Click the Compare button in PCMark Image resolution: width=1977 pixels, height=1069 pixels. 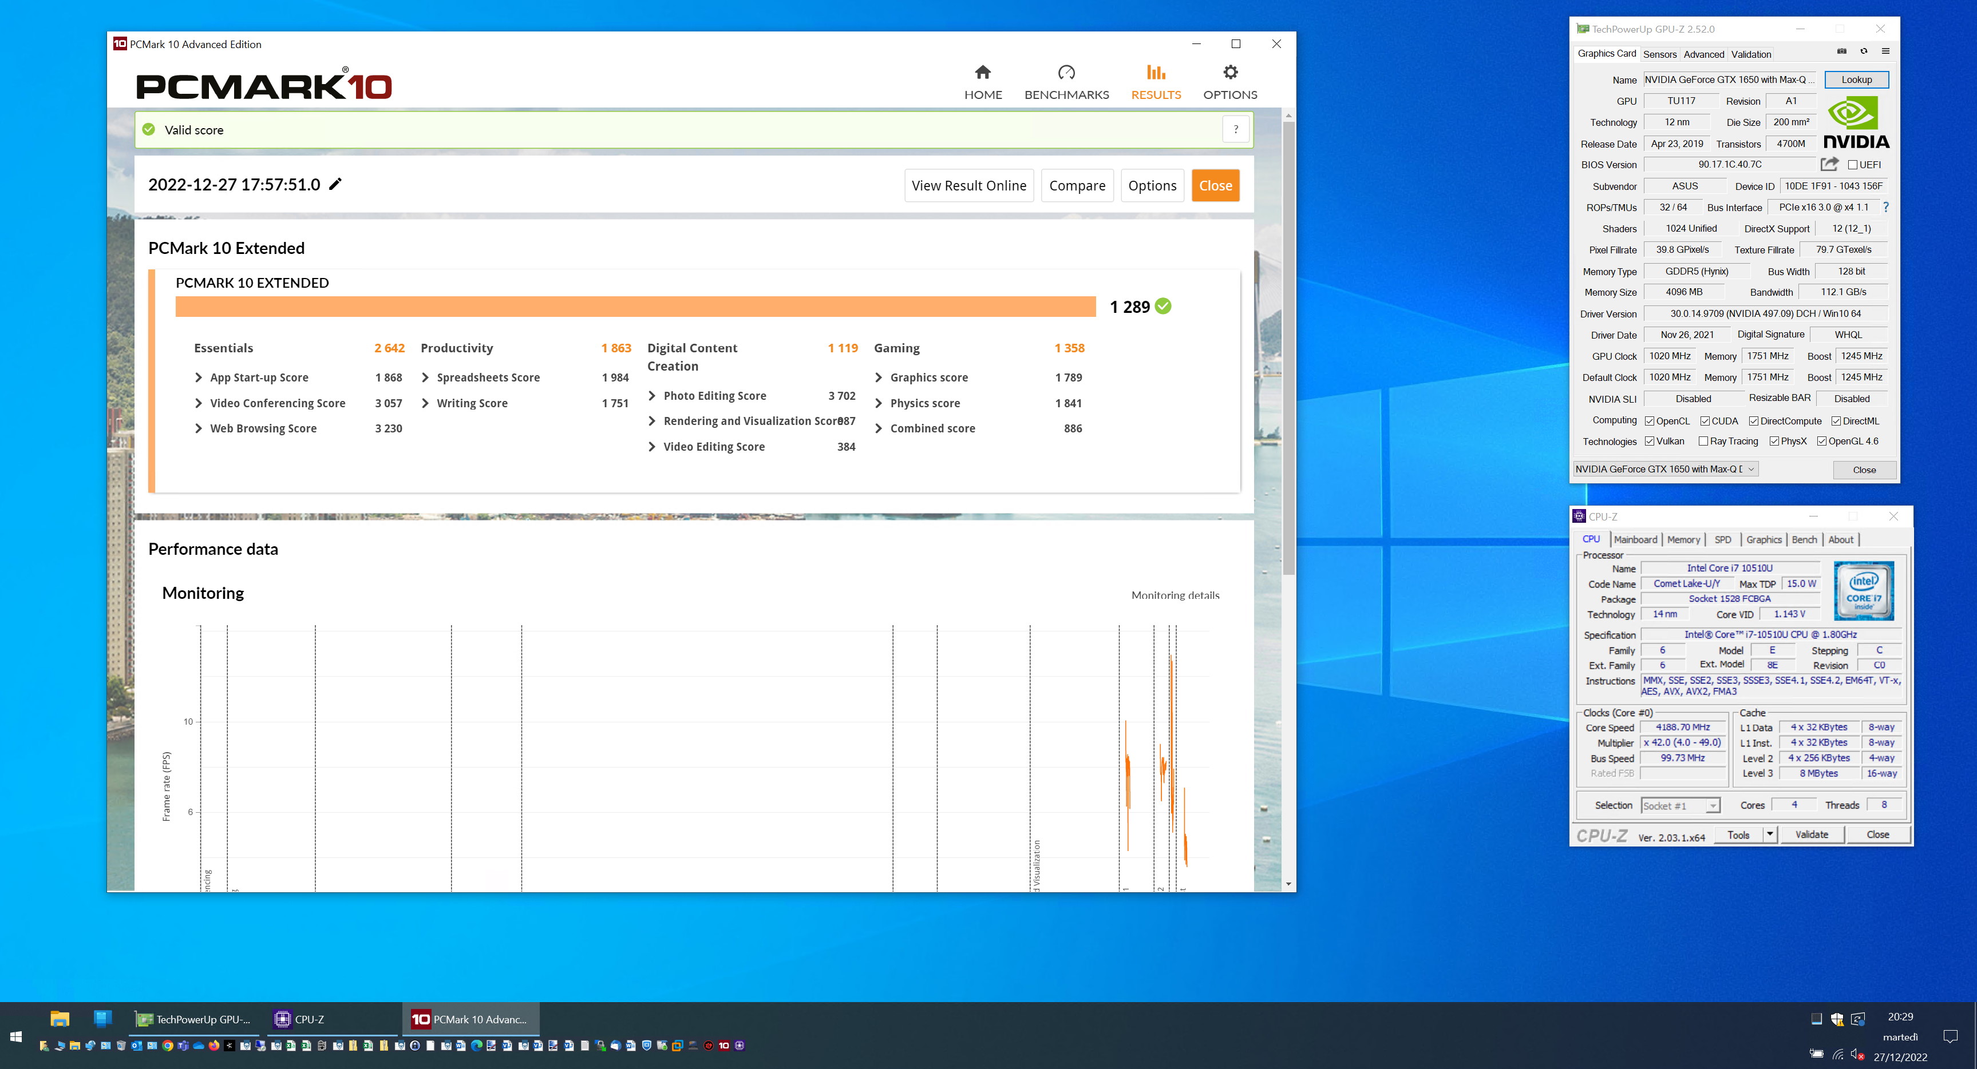[x=1077, y=185]
